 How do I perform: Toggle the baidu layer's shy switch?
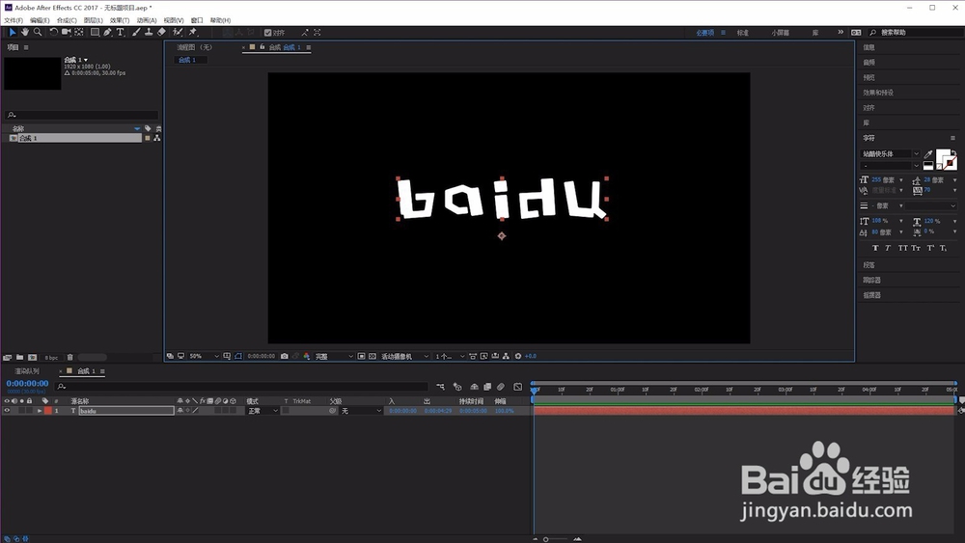(179, 411)
